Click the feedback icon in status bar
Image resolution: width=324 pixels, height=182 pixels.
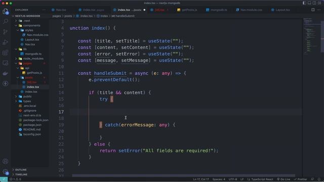312,179
